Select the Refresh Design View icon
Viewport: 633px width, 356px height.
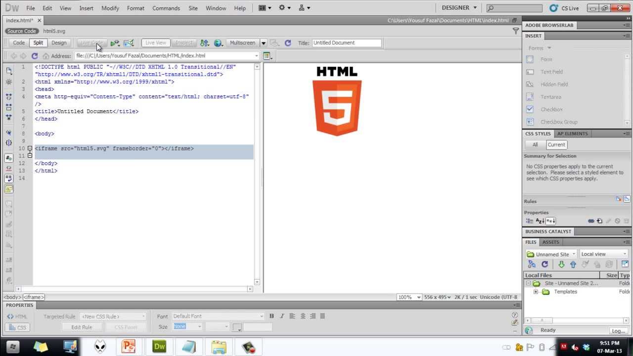[x=288, y=43]
